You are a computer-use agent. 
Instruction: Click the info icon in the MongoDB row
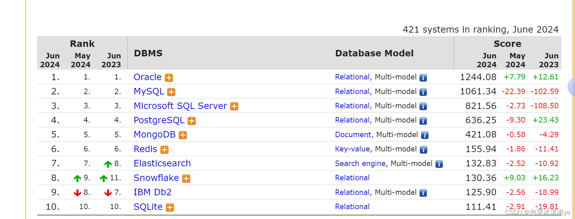point(425,135)
